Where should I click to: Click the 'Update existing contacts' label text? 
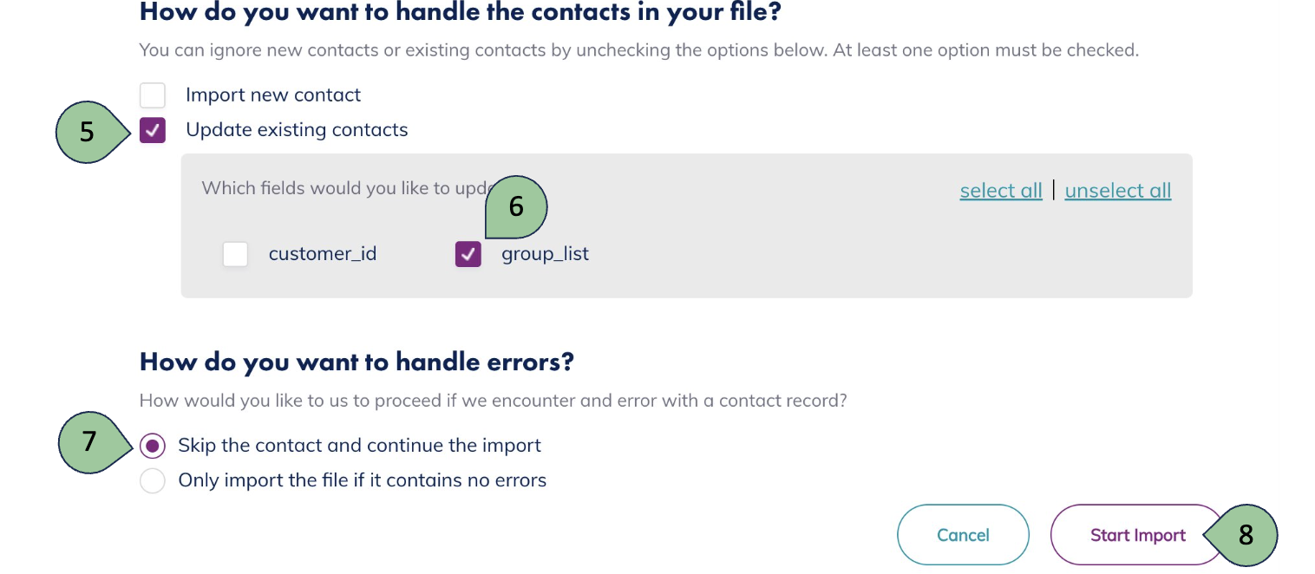[x=297, y=130]
